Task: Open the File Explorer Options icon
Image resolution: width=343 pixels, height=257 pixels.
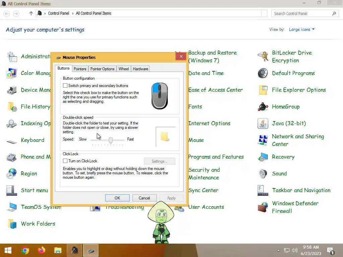Action: click(x=263, y=90)
